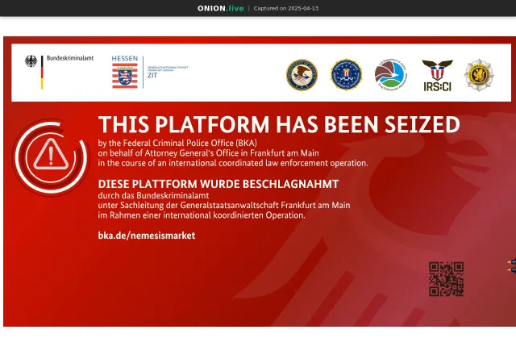
Task: Click the ZIT Generalstaatsanwaltschaft logo
Action: tap(168, 72)
